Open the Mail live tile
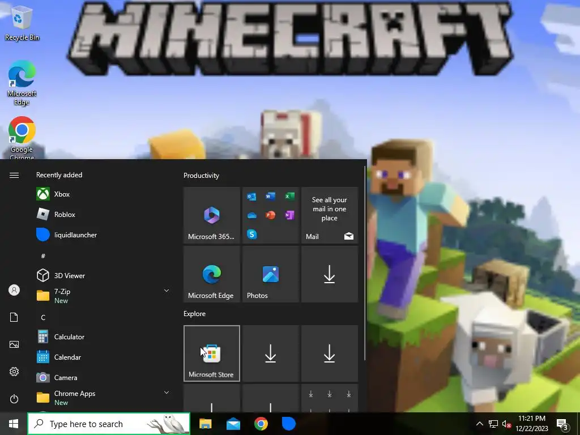This screenshot has height=435, width=580. pos(330,215)
